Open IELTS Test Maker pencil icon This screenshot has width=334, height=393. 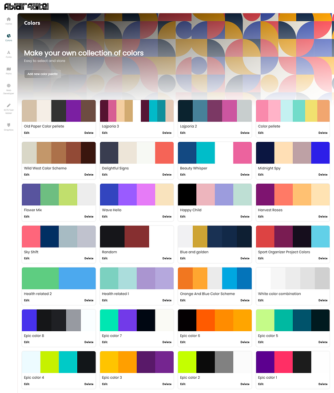coord(8,105)
